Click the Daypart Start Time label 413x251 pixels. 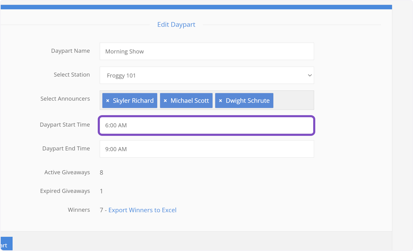pos(65,124)
